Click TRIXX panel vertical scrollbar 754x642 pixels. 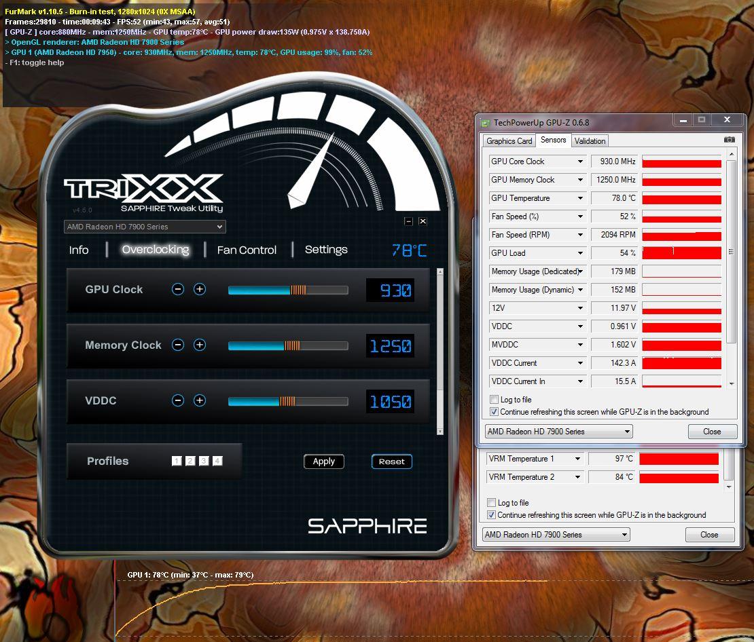pos(439,352)
